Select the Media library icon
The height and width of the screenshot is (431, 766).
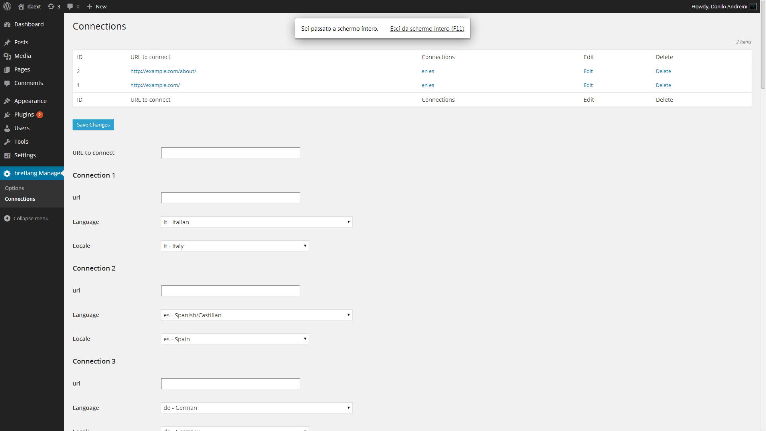tap(8, 56)
